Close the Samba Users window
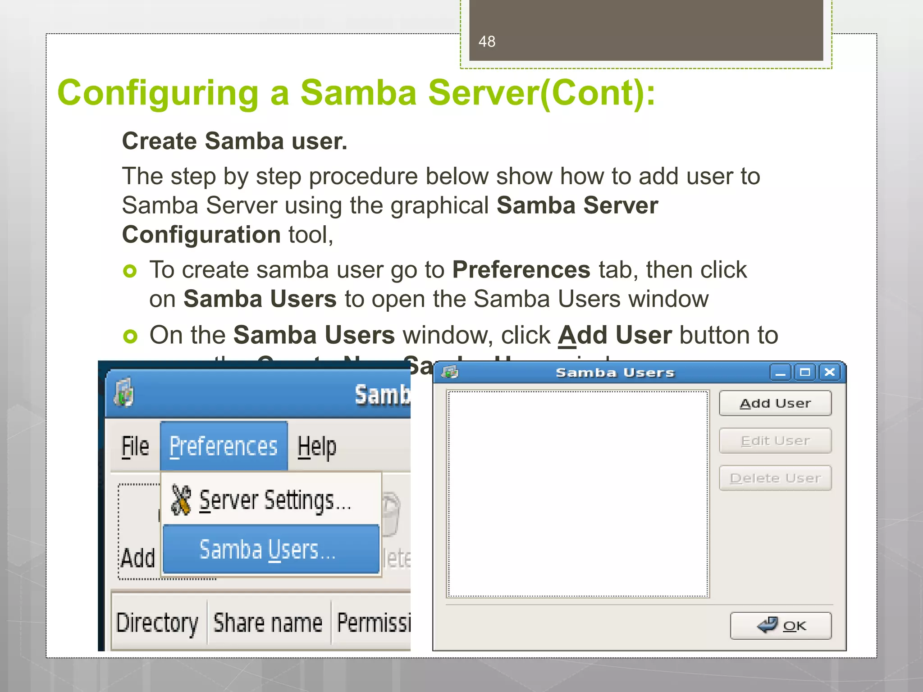 coord(829,373)
